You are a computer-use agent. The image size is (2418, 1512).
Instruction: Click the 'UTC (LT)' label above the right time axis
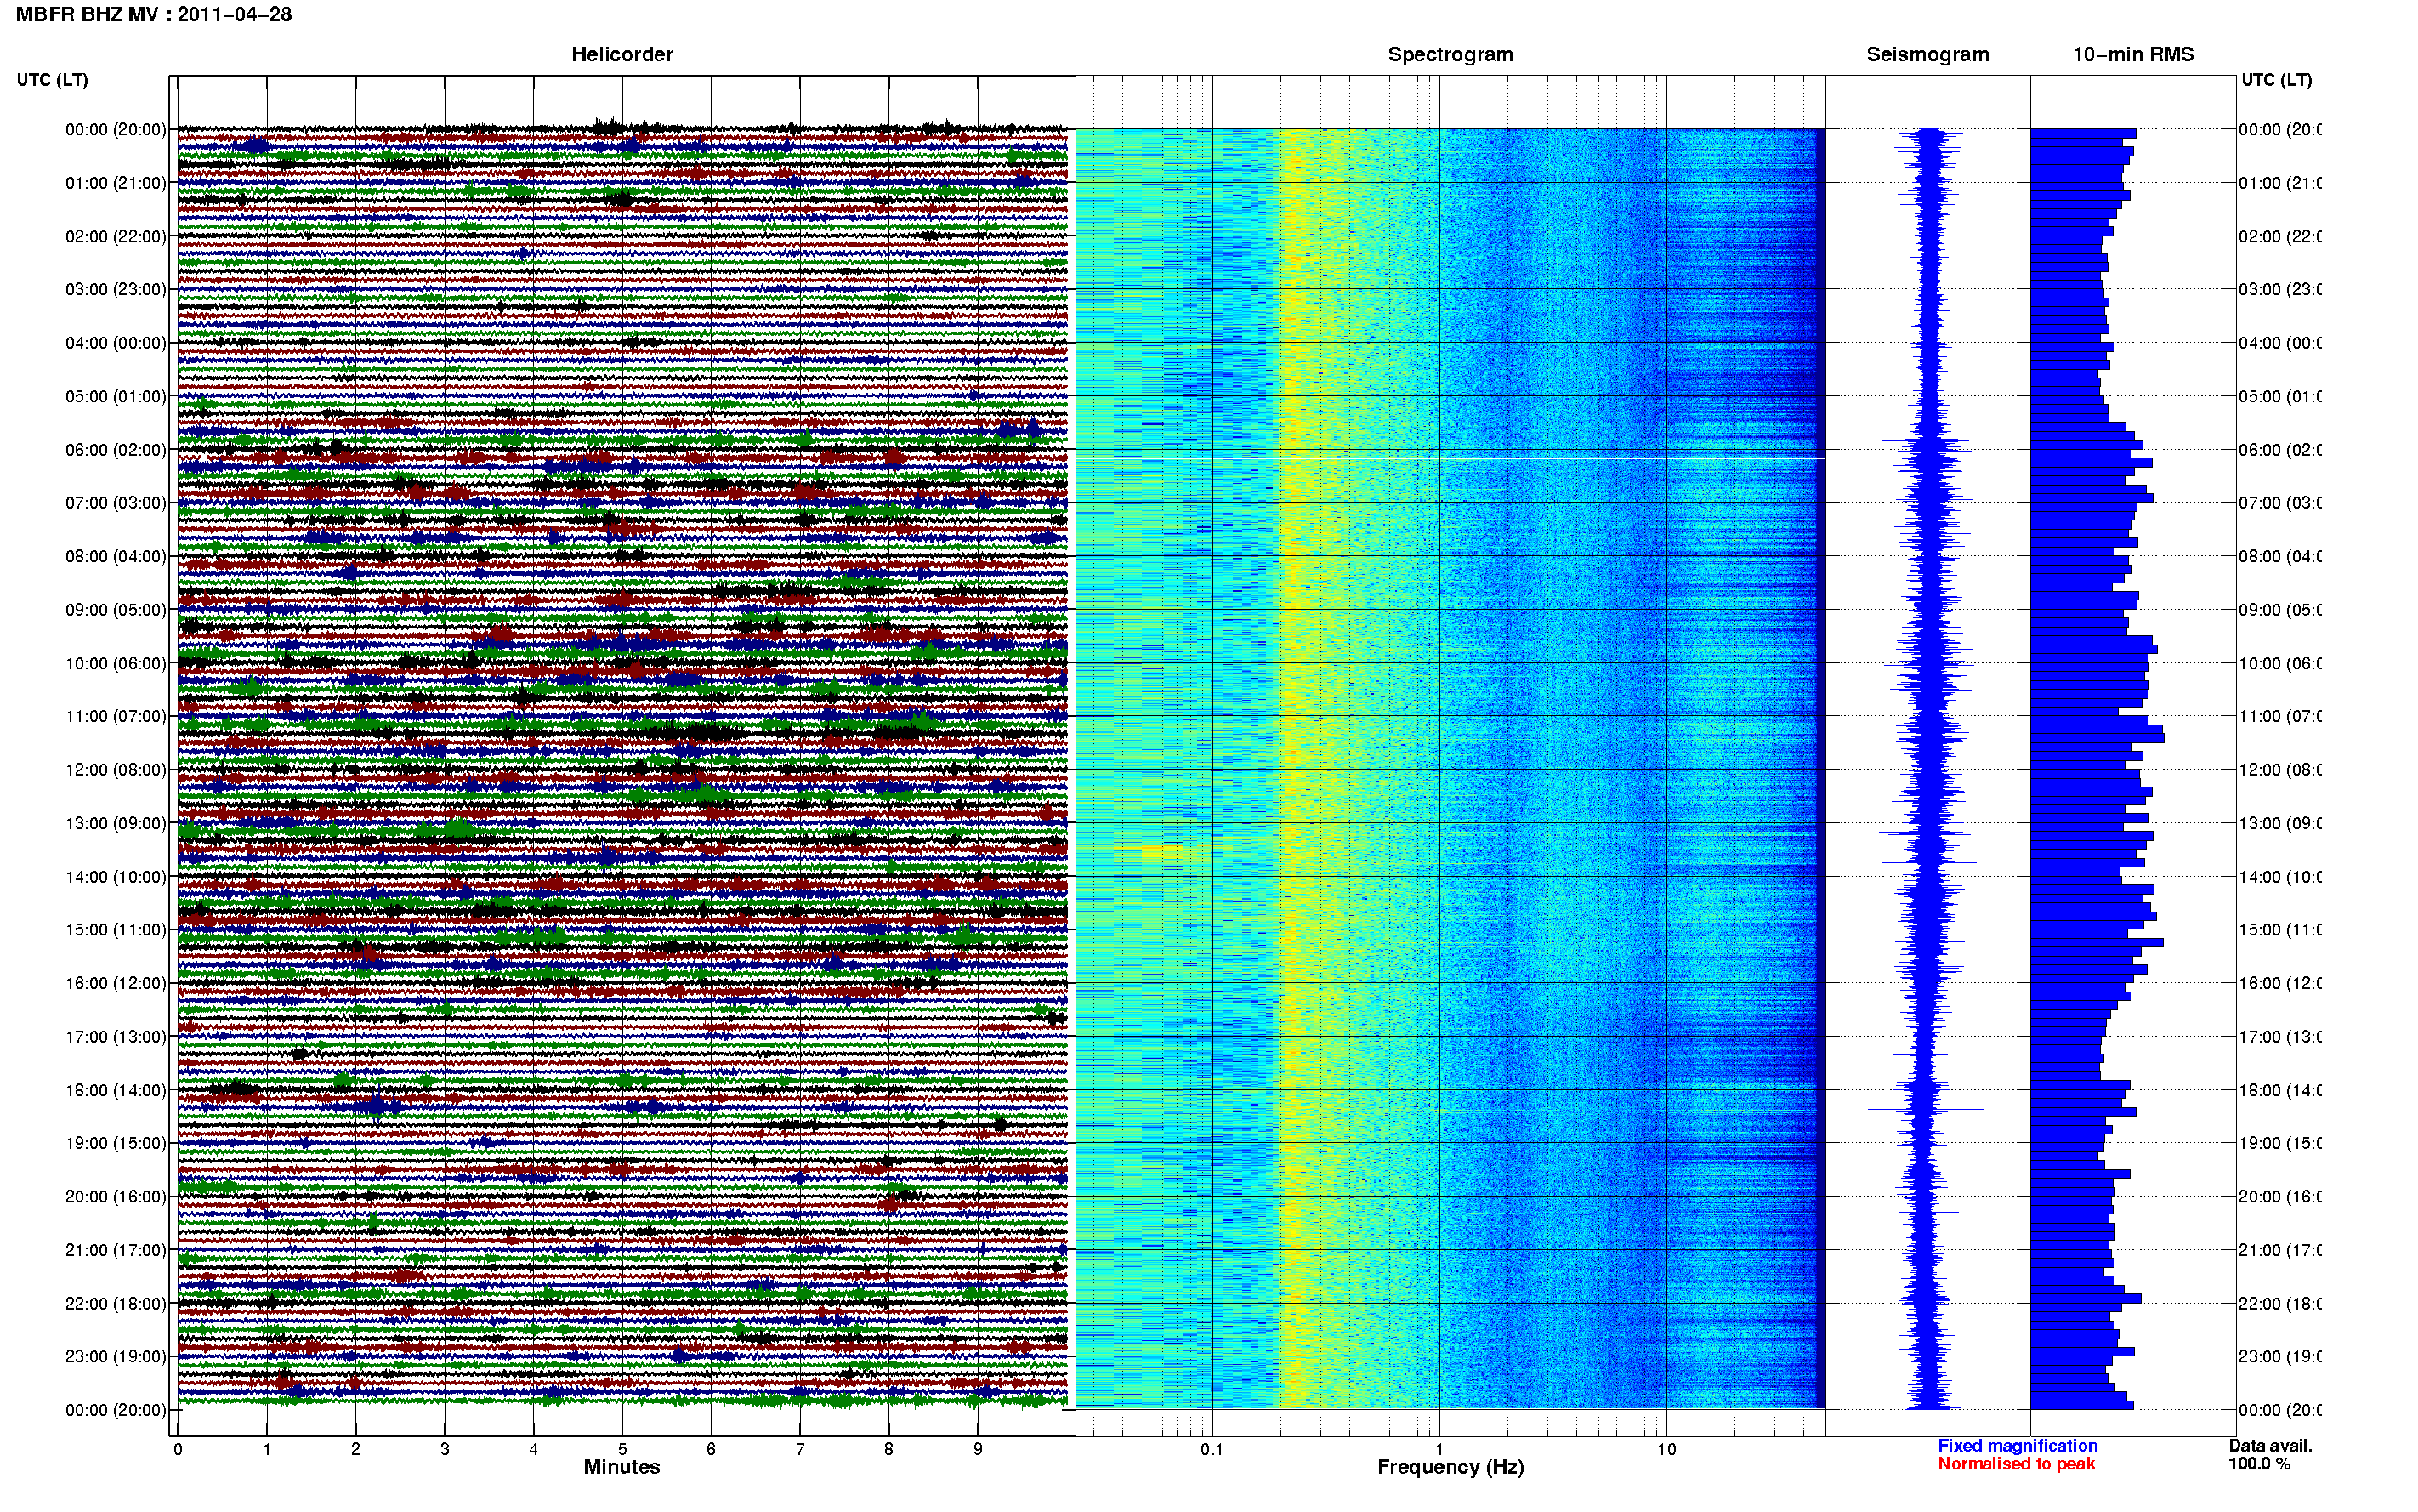2276,80
